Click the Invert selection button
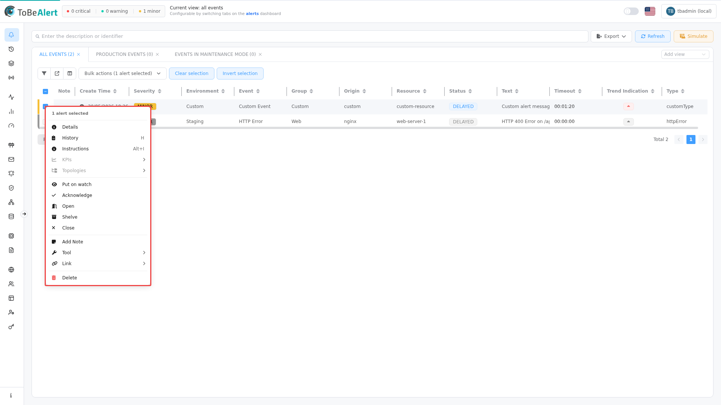The width and height of the screenshot is (721, 405). (240, 73)
